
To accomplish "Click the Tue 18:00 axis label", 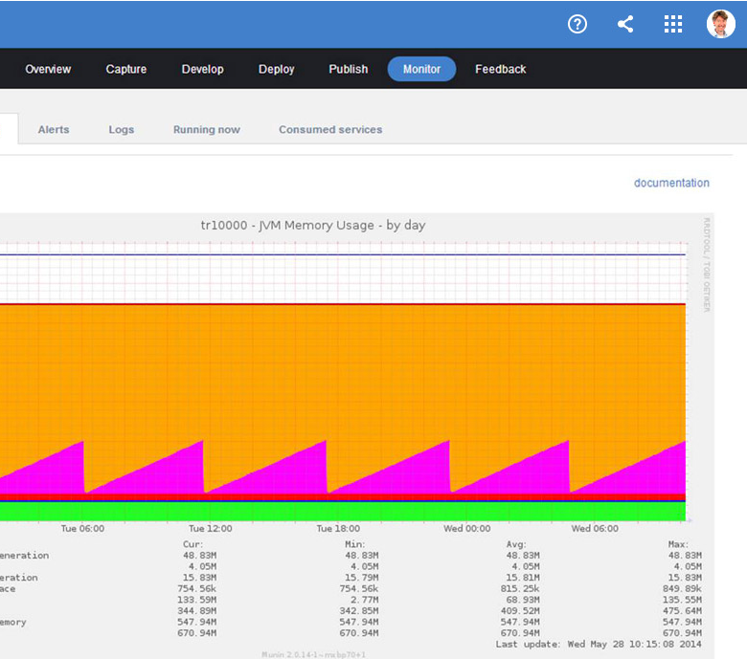I will (x=338, y=529).
